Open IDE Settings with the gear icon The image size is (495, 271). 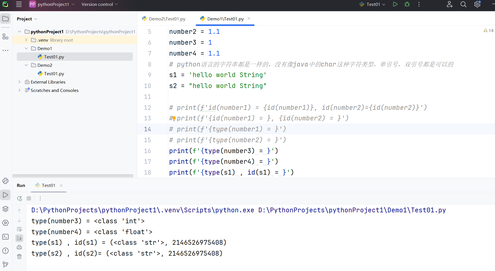(477, 4)
